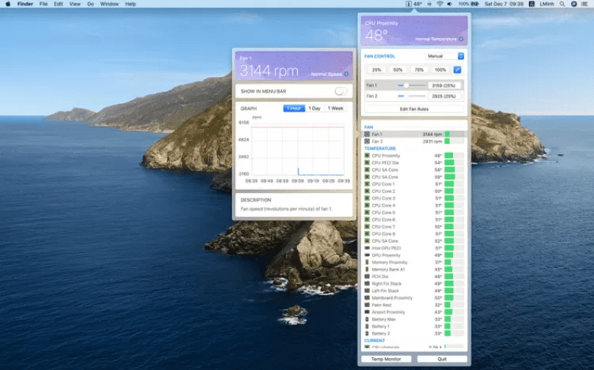Click the CPU SA Core row showing 59°
Viewport: 594px width, 370px height.
pos(414,177)
